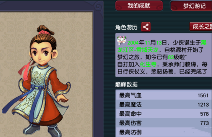
Task: Click the 最高气血 stat row
Action: point(164,95)
